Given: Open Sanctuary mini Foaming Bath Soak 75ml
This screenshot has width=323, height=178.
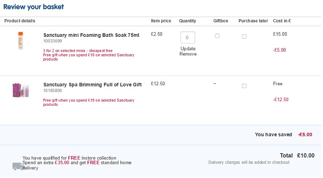Looking at the screenshot, I should click(x=91, y=35).
